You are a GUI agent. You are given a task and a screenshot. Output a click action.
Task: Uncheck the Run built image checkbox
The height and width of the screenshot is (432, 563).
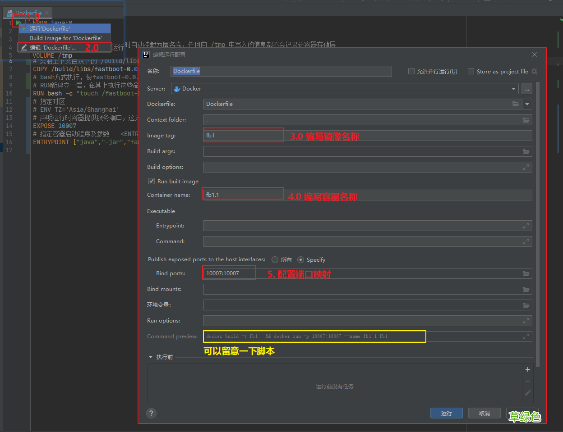click(152, 181)
